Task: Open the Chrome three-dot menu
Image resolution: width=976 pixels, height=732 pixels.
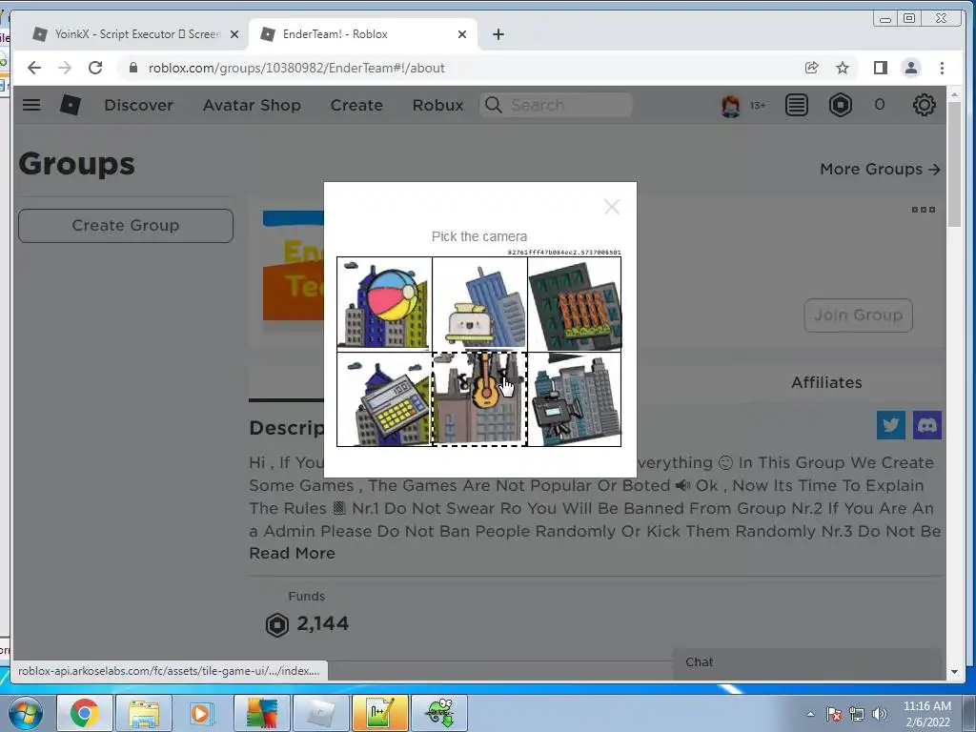Action: pyautogui.click(x=942, y=68)
